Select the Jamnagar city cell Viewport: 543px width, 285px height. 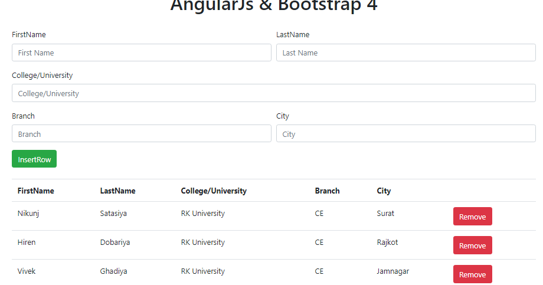pyautogui.click(x=393, y=271)
